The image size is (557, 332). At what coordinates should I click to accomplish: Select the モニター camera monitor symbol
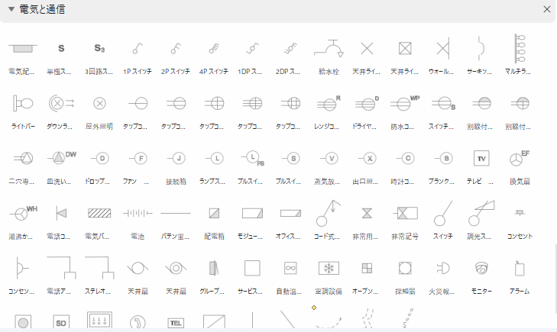pyautogui.click(x=481, y=268)
